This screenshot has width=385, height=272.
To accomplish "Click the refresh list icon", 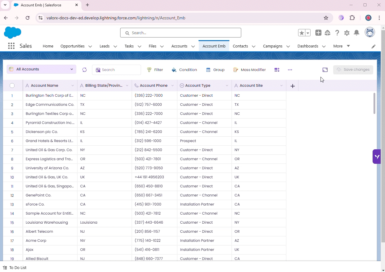I will 84,70.
